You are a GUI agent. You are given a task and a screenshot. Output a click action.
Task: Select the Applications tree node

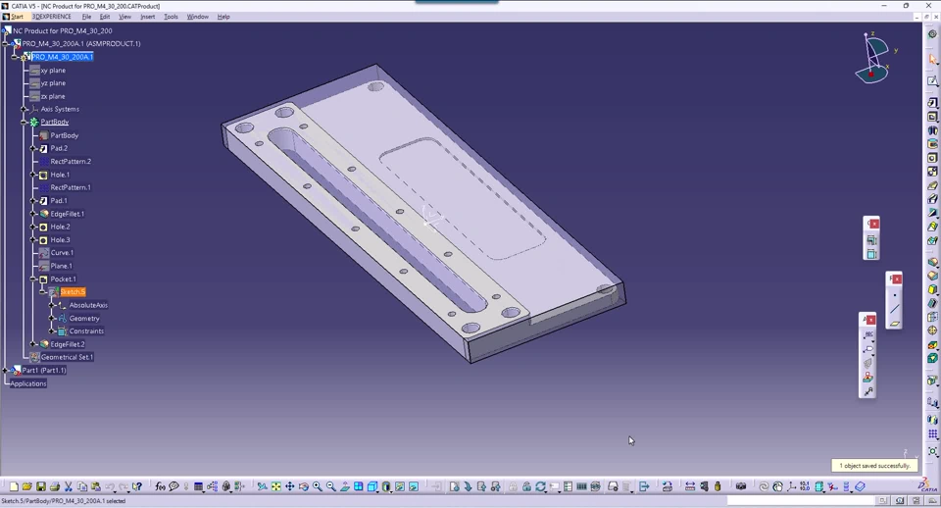coord(28,383)
